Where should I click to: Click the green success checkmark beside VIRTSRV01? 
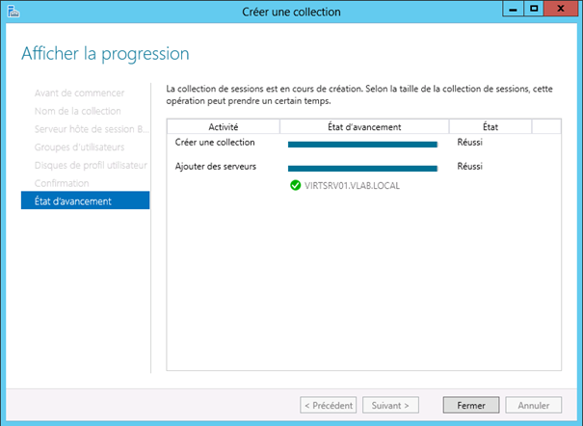coord(296,185)
